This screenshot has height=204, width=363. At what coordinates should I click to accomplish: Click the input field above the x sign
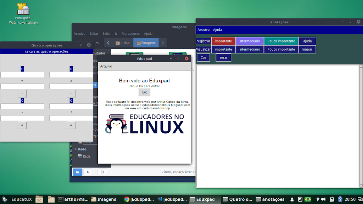tap(71, 75)
